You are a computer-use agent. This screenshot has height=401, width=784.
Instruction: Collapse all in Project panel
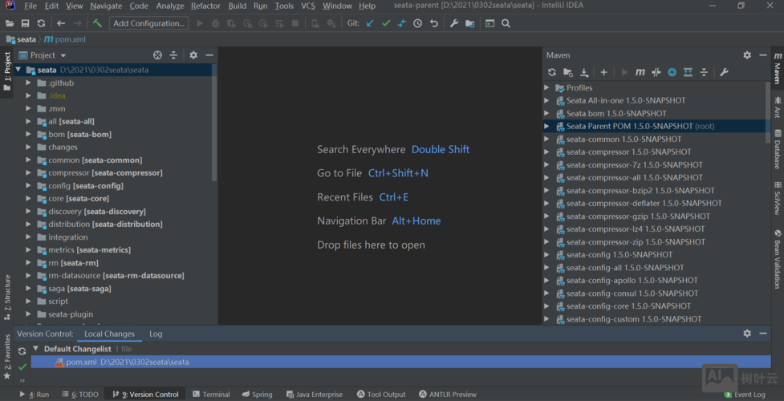point(173,55)
